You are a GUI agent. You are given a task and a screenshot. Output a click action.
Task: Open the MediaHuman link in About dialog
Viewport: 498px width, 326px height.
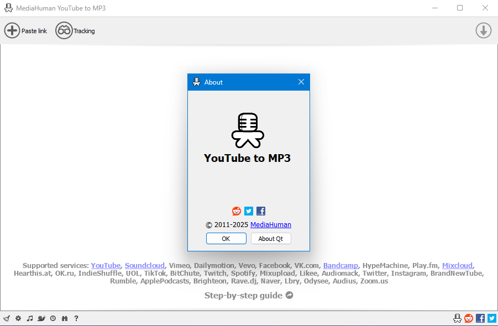[x=271, y=225]
